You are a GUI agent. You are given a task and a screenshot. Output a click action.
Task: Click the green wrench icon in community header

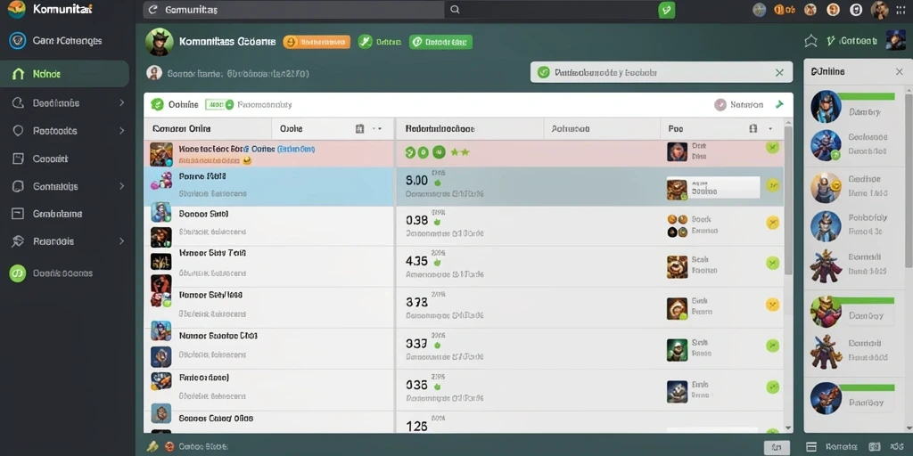pos(365,41)
